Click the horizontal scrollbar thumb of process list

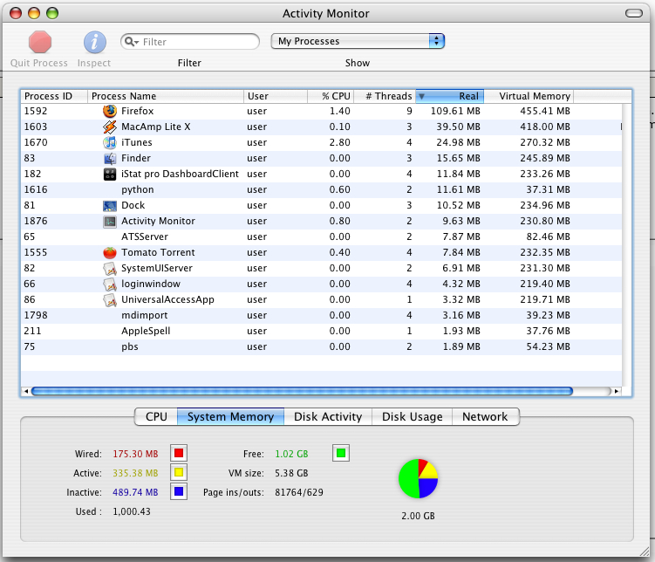[302, 392]
